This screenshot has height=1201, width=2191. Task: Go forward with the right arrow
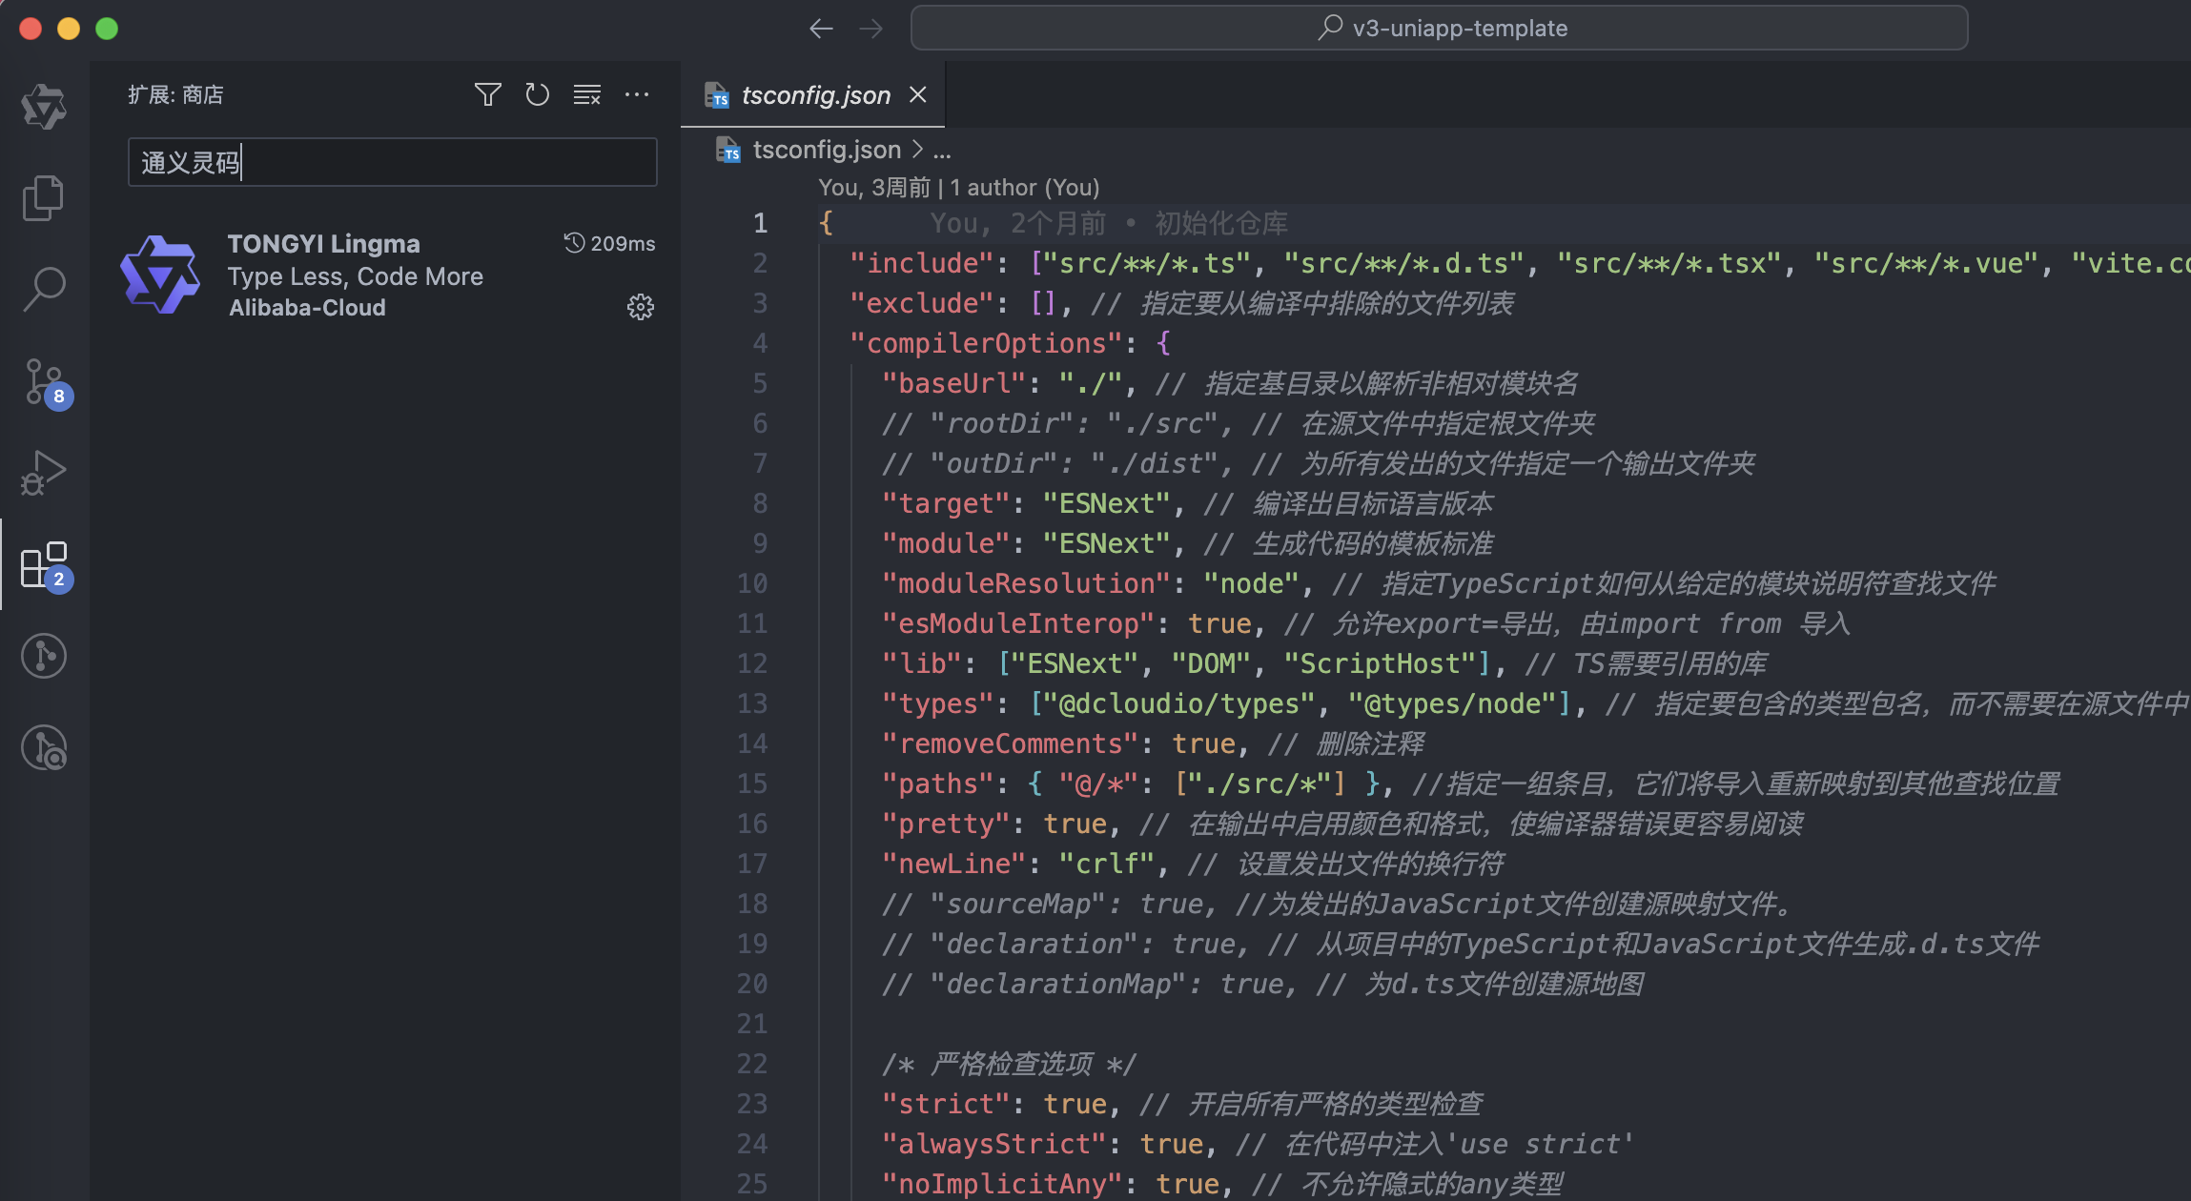(x=870, y=29)
